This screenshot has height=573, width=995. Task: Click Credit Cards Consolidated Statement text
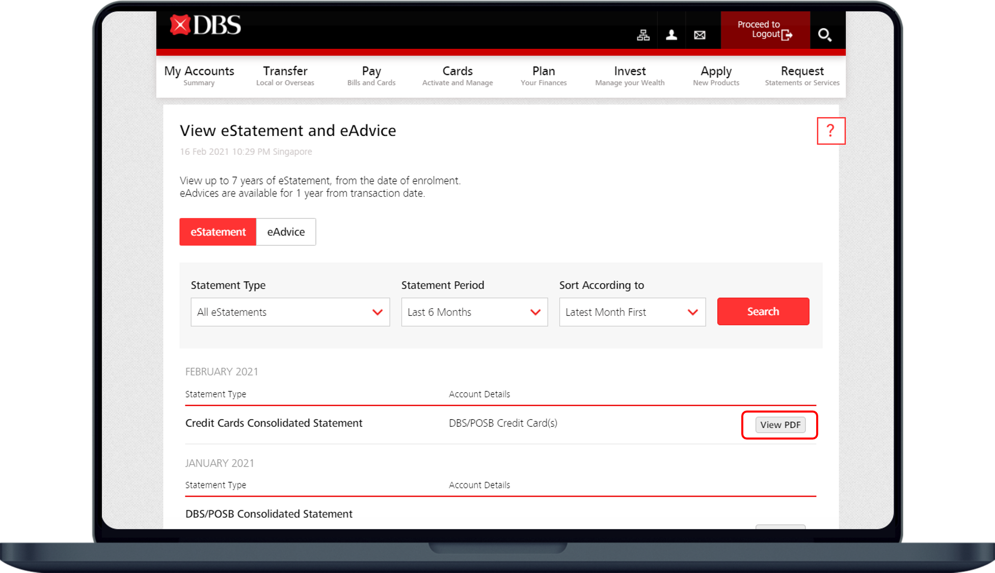pos(274,423)
